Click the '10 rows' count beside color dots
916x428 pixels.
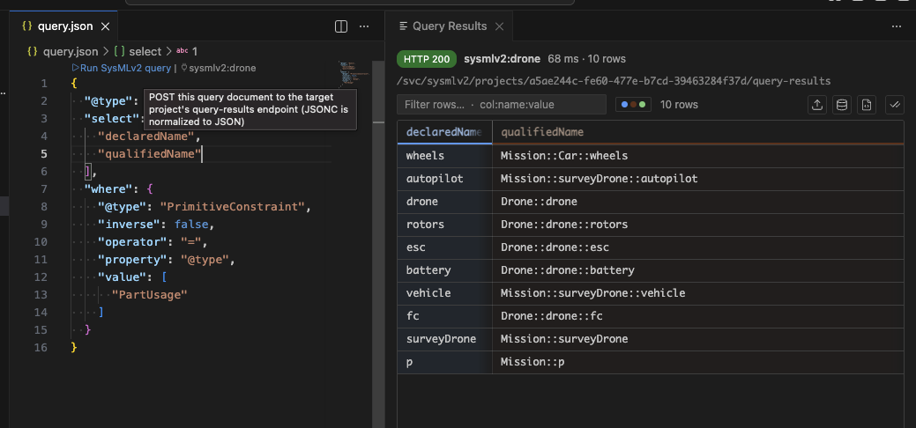(679, 105)
